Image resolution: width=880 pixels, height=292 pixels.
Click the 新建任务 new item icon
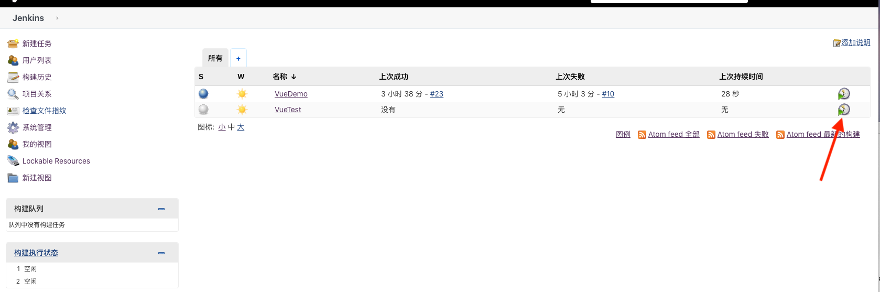coord(13,44)
